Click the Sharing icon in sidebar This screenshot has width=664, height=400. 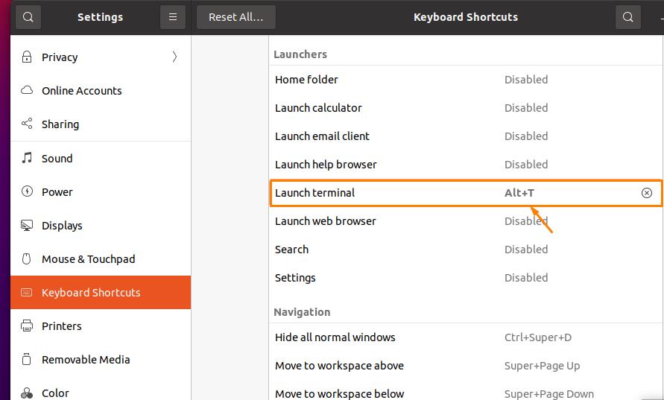[x=28, y=124]
